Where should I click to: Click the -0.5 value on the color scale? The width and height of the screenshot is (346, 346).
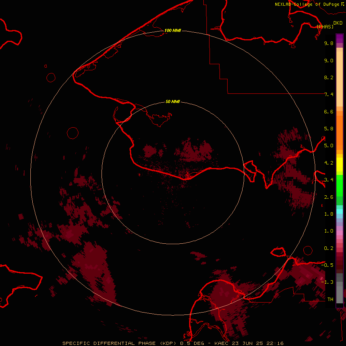click(327, 265)
